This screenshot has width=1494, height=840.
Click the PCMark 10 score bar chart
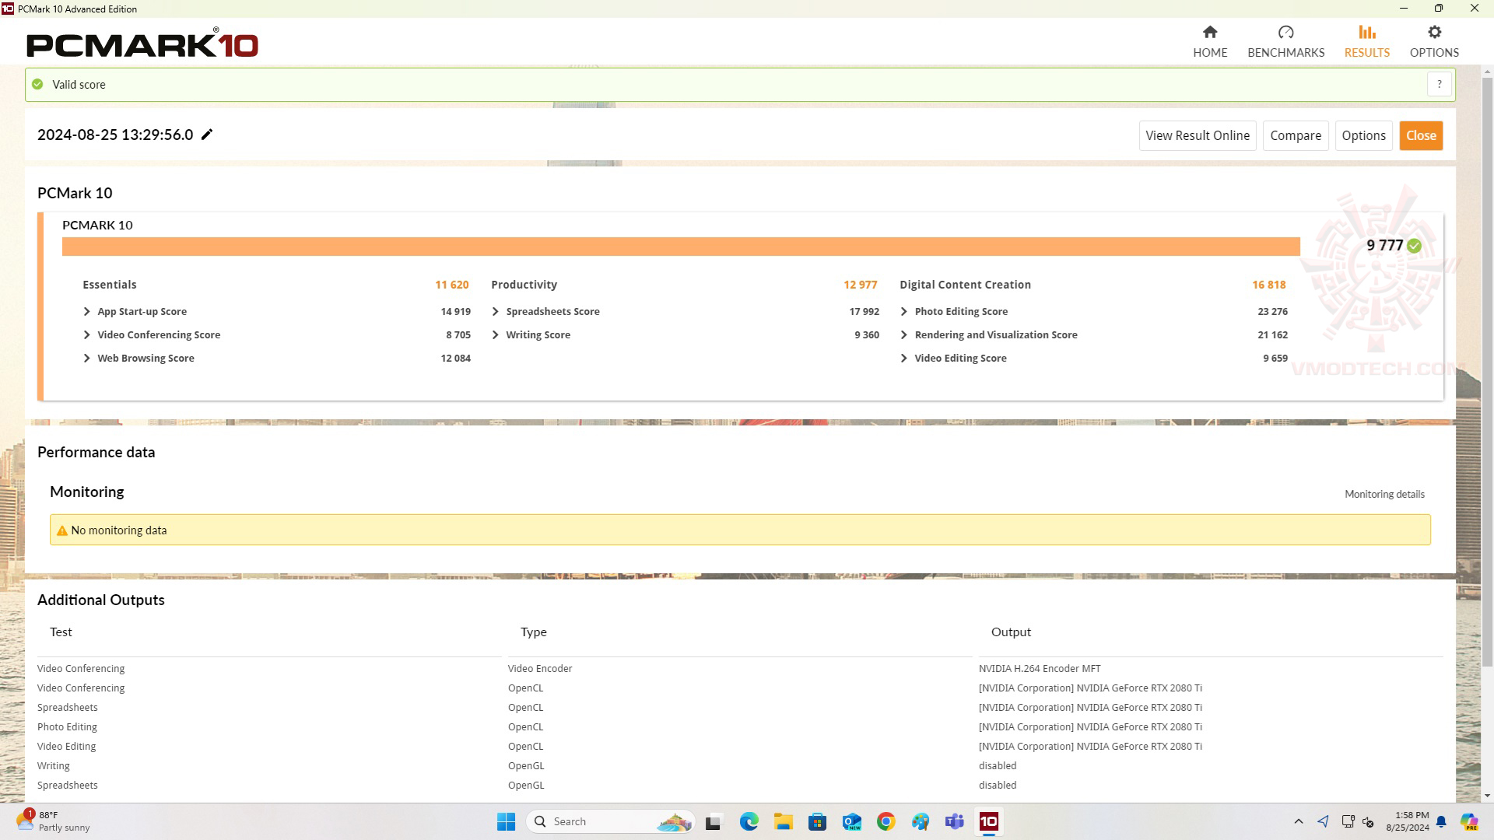[x=682, y=245]
